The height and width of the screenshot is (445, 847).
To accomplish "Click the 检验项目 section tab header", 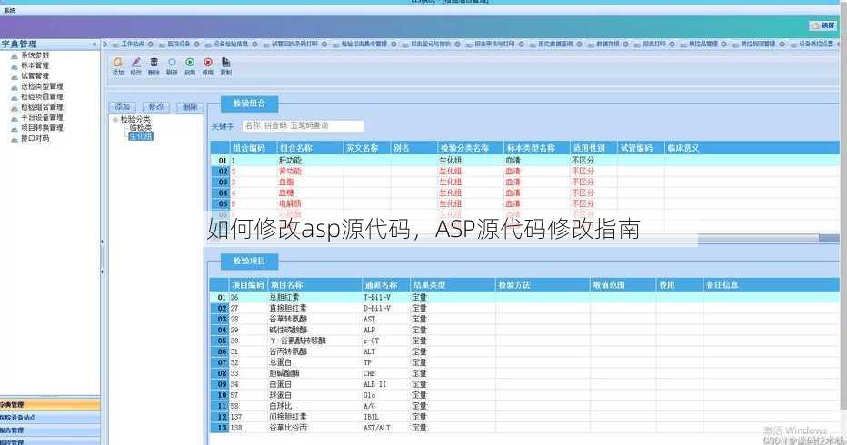I will [249, 262].
